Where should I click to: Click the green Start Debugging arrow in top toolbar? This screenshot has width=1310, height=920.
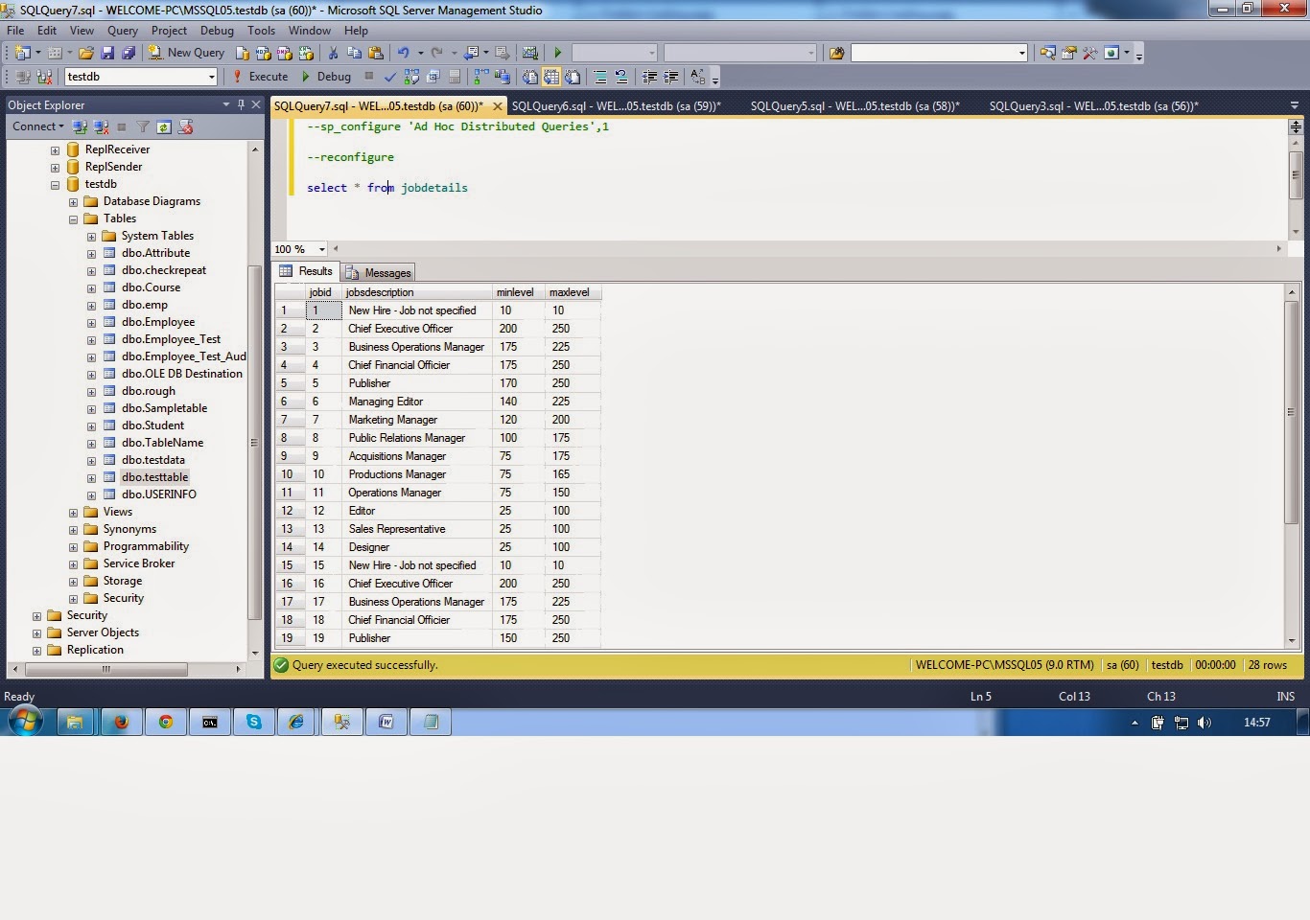557,53
